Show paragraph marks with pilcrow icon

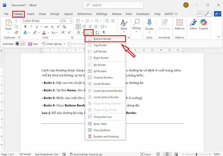[104, 33]
